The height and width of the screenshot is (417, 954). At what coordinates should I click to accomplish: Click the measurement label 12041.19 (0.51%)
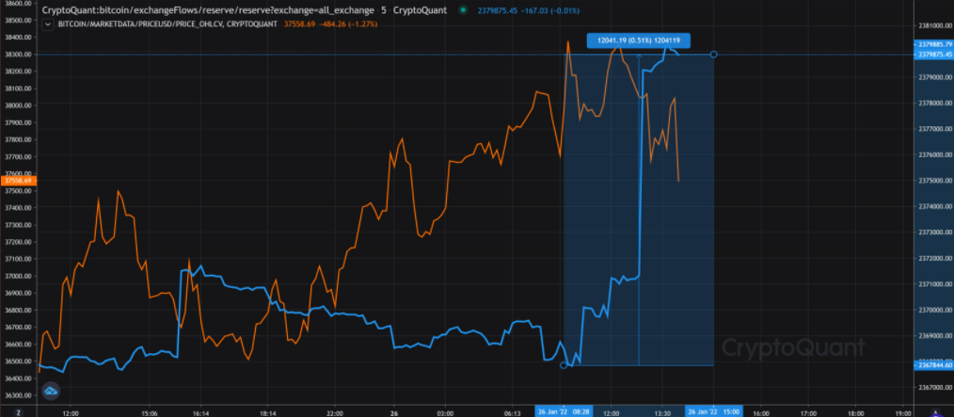(x=639, y=40)
